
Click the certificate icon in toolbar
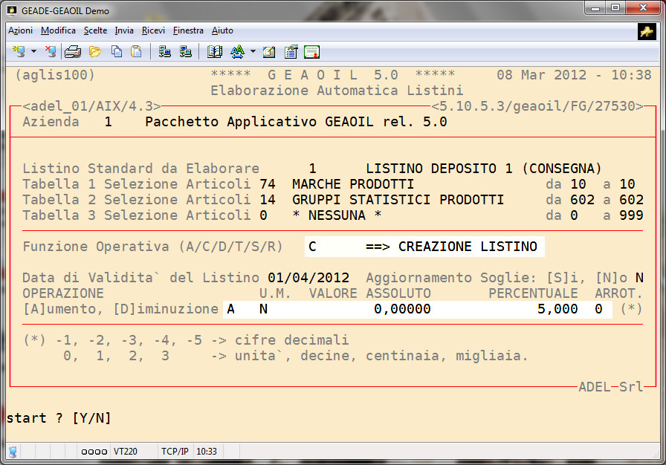pos(311,52)
